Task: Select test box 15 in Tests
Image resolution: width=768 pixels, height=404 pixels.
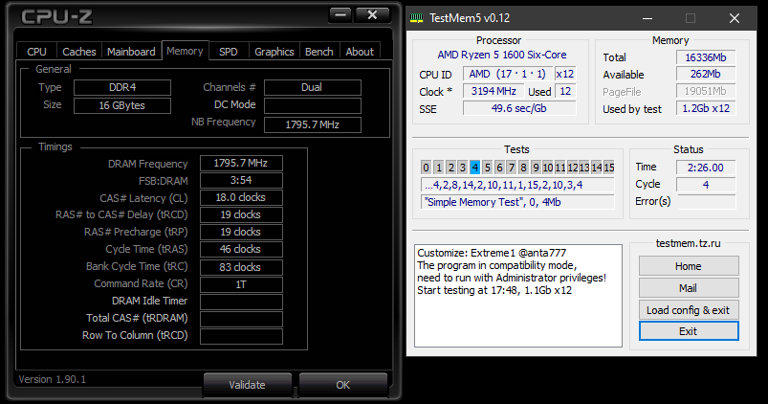Action: [609, 168]
